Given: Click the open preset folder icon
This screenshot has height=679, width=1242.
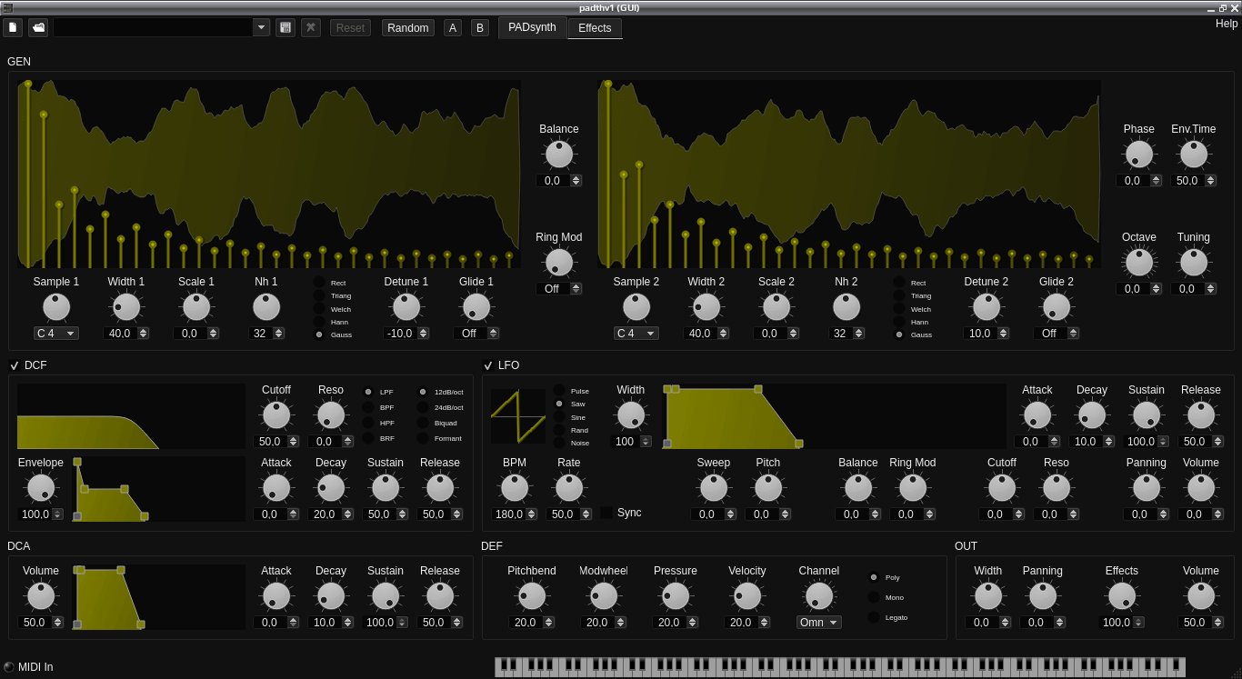Looking at the screenshot, I should [38, 27].
